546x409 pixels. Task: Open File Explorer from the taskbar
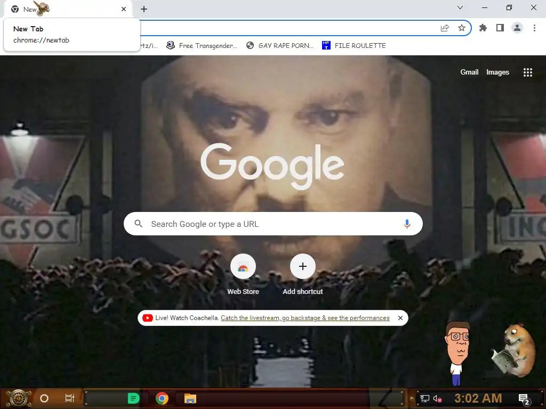coord(190,398)
